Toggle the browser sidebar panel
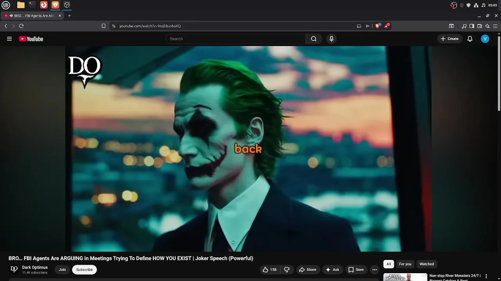 [472, 26]
